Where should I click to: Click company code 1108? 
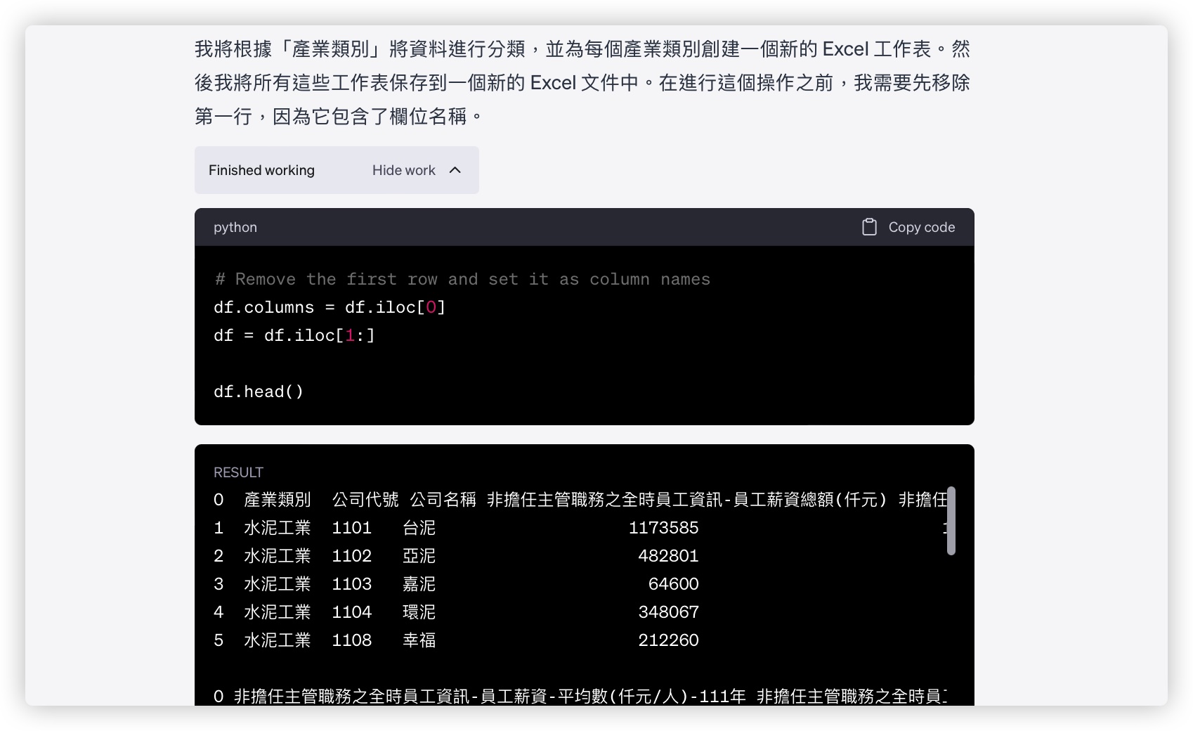click(351, 640)
